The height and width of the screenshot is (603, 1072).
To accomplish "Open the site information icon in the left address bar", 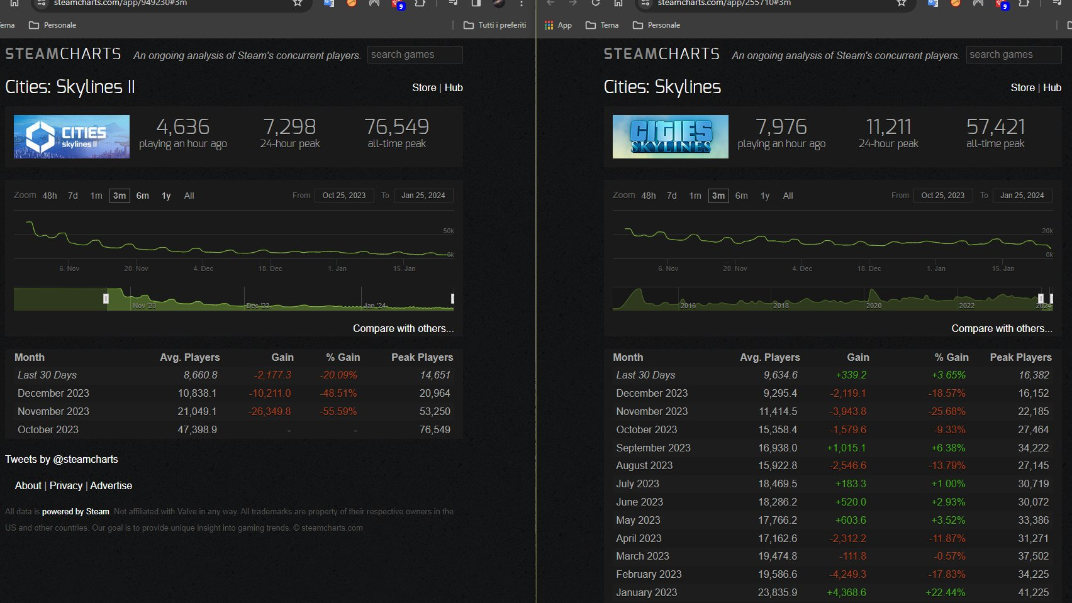I will click(x=42, y=3).
